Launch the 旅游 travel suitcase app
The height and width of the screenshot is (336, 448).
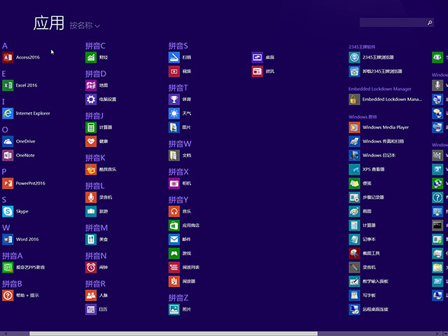tap(97, 211)
